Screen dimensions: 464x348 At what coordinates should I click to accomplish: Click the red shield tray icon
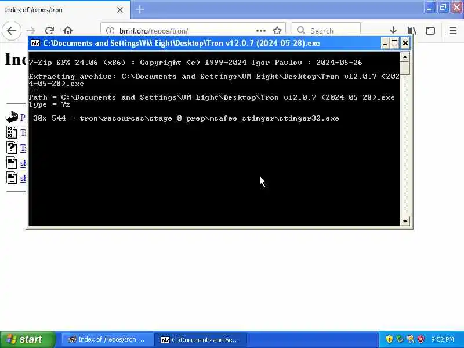pos(420,339)
